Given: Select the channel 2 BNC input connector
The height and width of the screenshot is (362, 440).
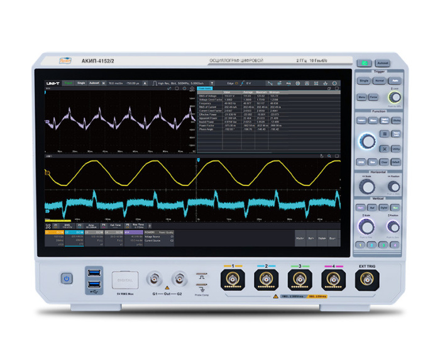Looking at the screenshot, I should click(x=267, y=280).
